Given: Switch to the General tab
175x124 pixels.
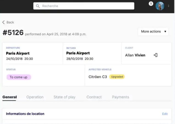Looking at the screenshot, I should 10,97.
